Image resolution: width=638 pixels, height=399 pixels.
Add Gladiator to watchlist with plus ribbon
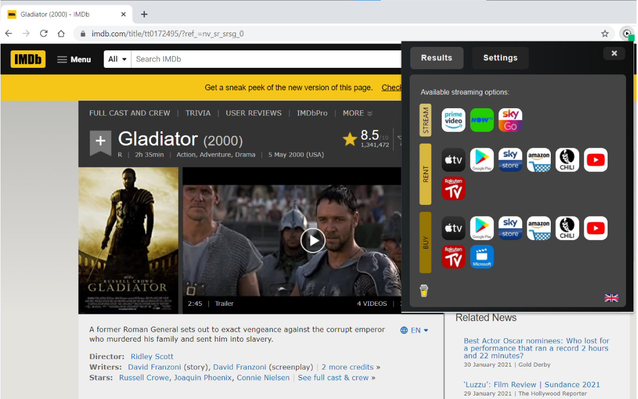point(100,143)
